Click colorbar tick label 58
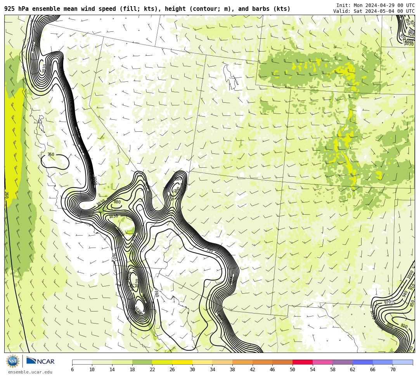Viewport: 419px width, 377px height. click(332, 370)
